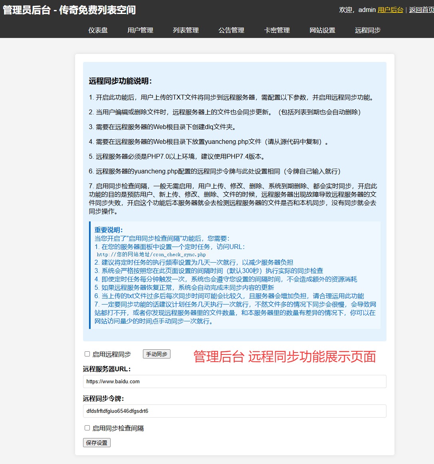Click instruction 3 about creating dlq folder
This screenshot has height=464, width=434.
(163, 127)
